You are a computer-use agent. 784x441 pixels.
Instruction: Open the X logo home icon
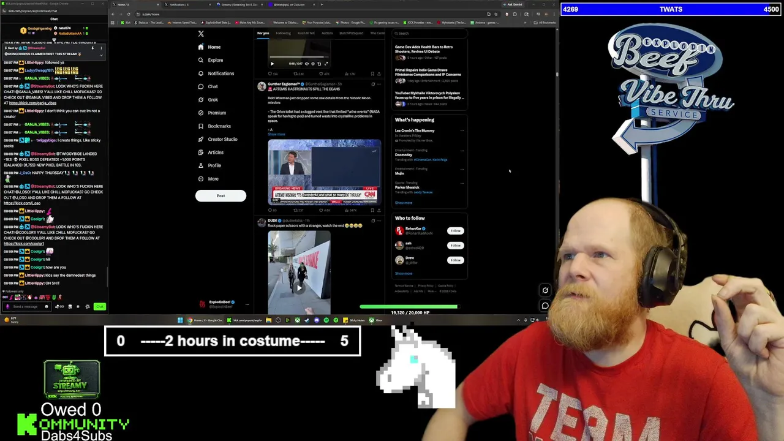point(201,34)
